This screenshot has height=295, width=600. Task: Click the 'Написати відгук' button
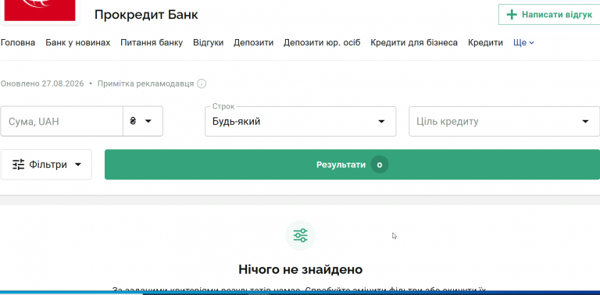pos(549,15)
